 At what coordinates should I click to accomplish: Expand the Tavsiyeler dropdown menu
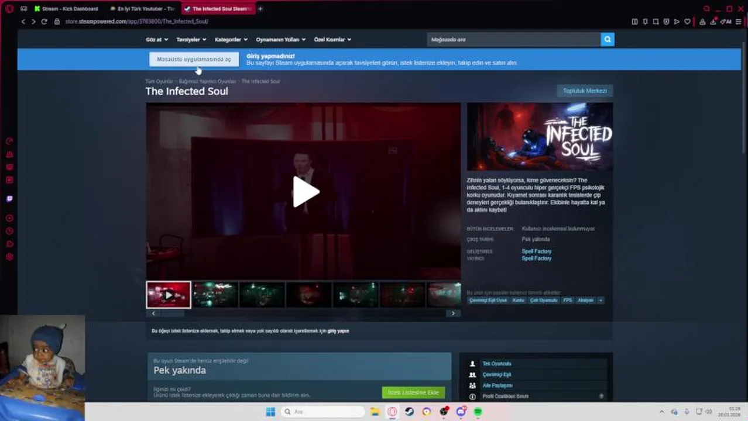tap(191, 39)
